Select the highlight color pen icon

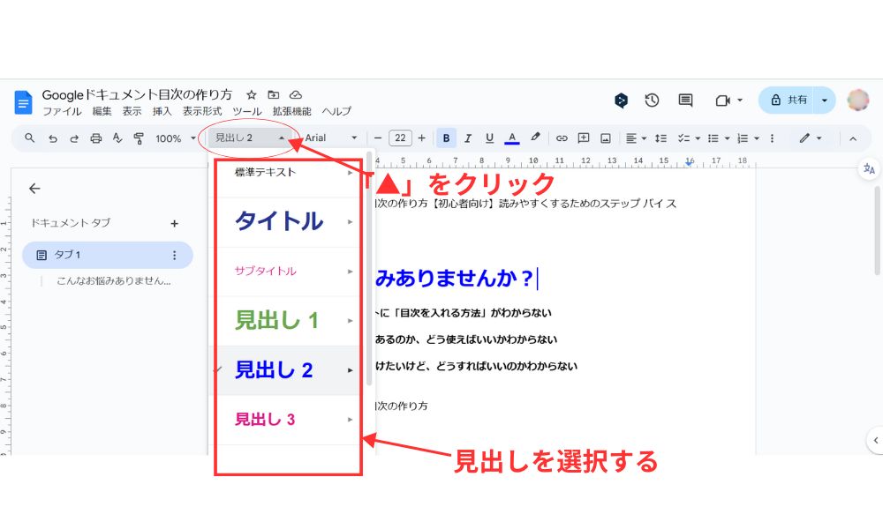click(534, 138)
